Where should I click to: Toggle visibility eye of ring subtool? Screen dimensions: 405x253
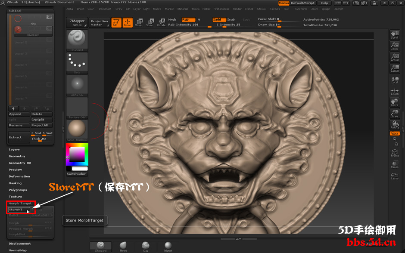49,17
